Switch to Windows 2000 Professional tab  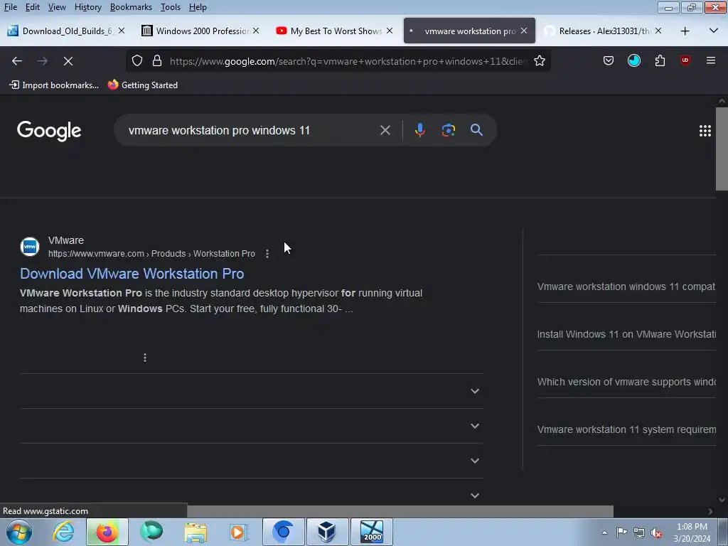click(200, 31)
